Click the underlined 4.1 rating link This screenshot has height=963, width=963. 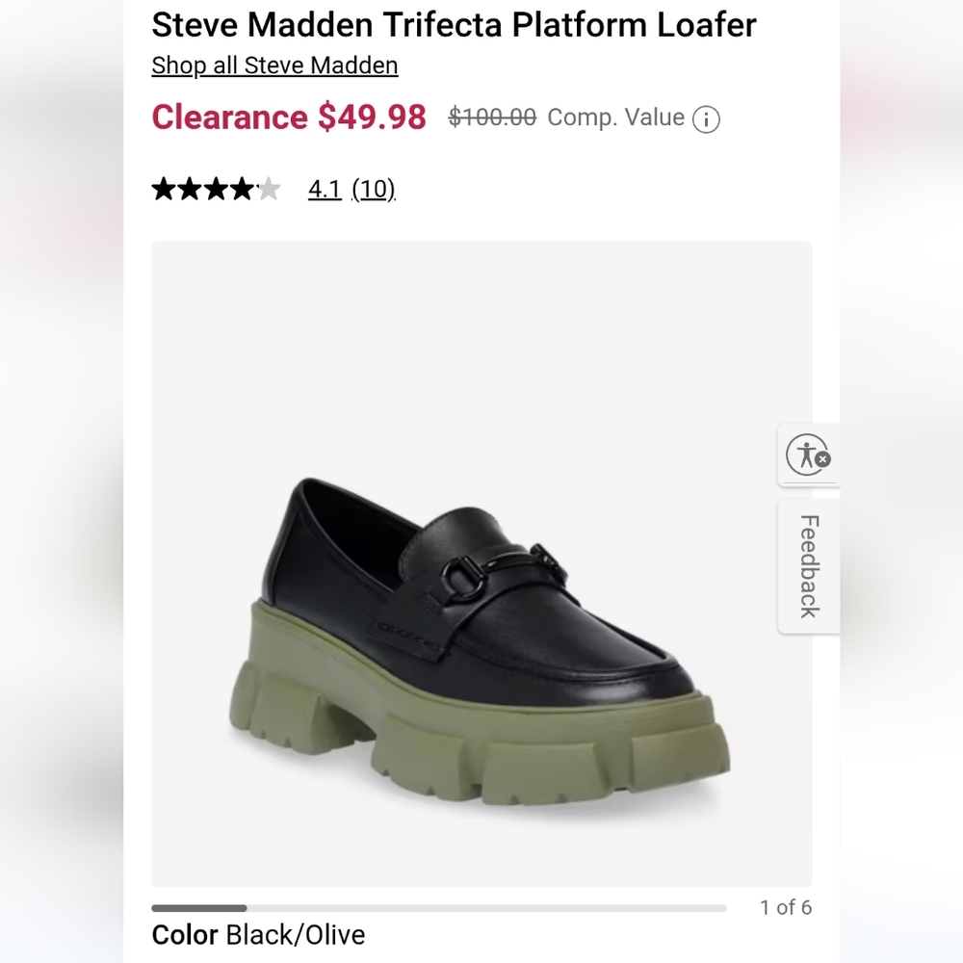click(x=325, y=189)
